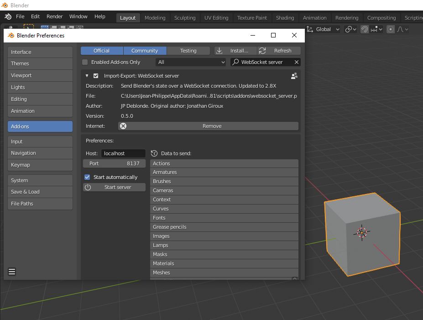Click the Refresh add-ons button
The width and height of the screenshot is (423, 320).
click(279, 51)
